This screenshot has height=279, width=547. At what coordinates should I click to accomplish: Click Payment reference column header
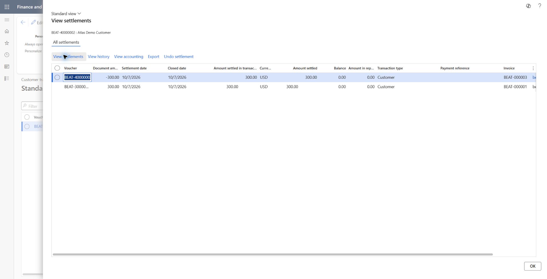(x=455, y=68)
